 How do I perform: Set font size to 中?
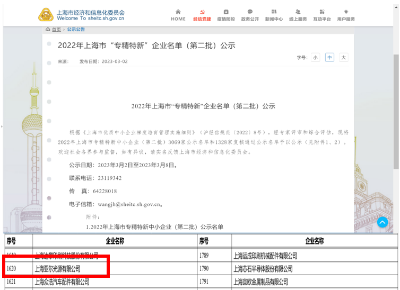pyautogui.click(x=329, y=57)
